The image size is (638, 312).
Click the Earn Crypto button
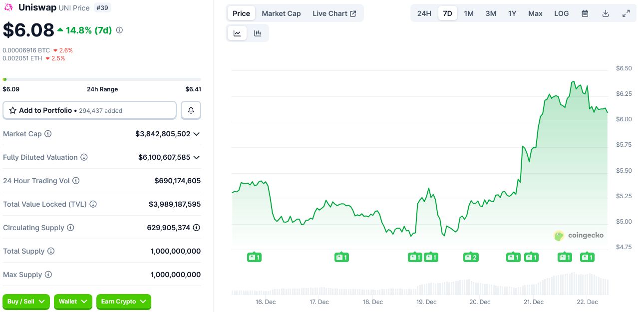123,302
